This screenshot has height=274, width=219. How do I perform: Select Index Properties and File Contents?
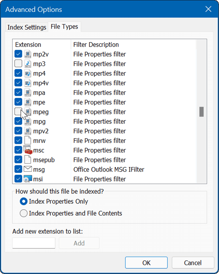point(24,213)
